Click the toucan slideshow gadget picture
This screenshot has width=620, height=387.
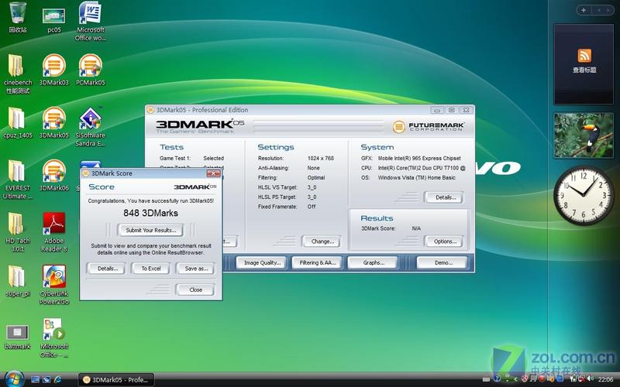(584, 135)
